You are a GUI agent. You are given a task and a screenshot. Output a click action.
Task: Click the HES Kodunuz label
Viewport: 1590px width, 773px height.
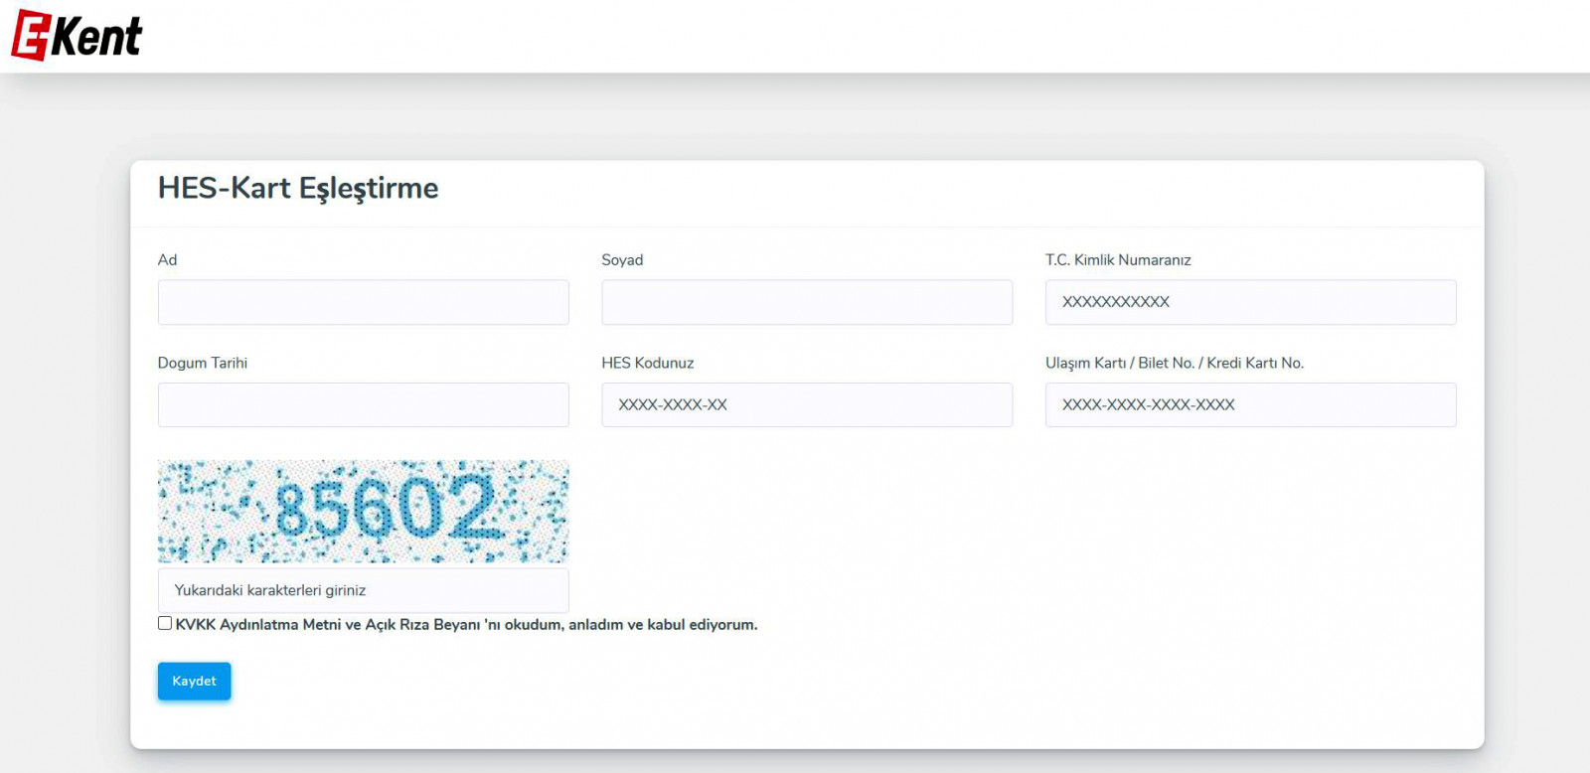[647, 364]
